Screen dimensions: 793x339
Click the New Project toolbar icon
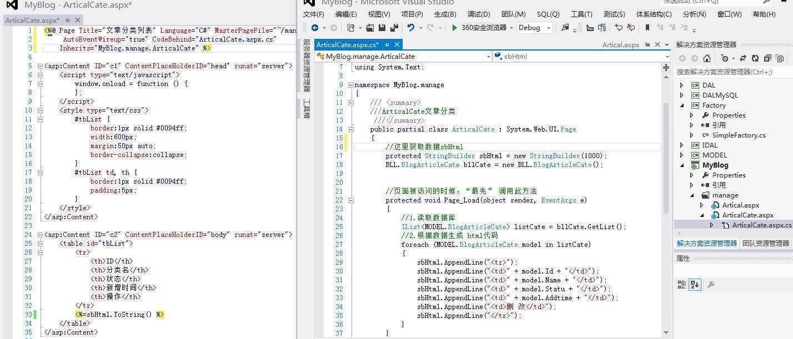[x=350, y=28]
